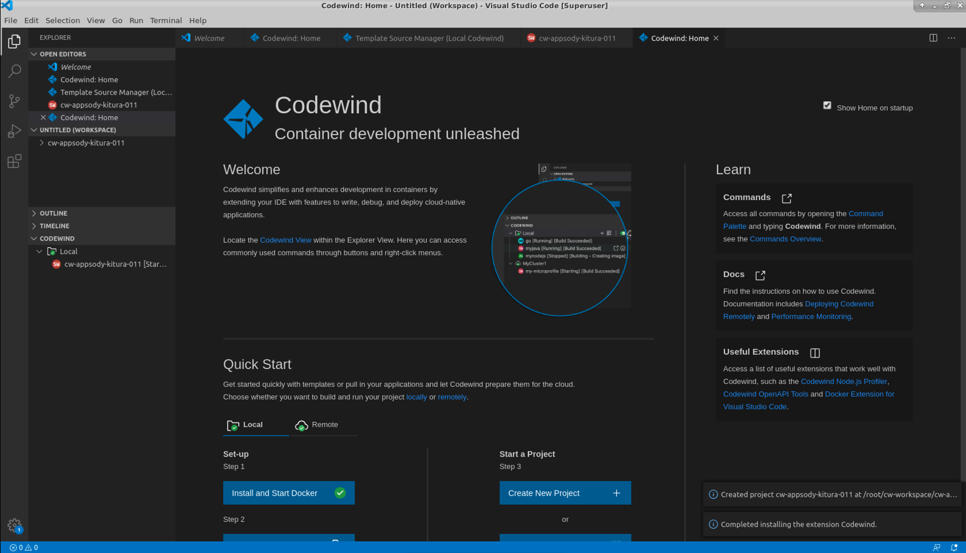The width and height of the screenshot is (966, 553).
Task: Click the Create New Project button
Action: click(565, 493)
